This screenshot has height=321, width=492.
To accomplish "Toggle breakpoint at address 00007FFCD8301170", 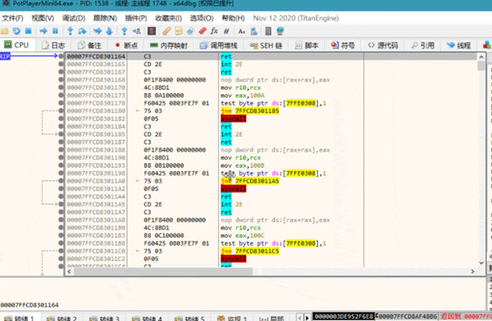I will 61,88.
